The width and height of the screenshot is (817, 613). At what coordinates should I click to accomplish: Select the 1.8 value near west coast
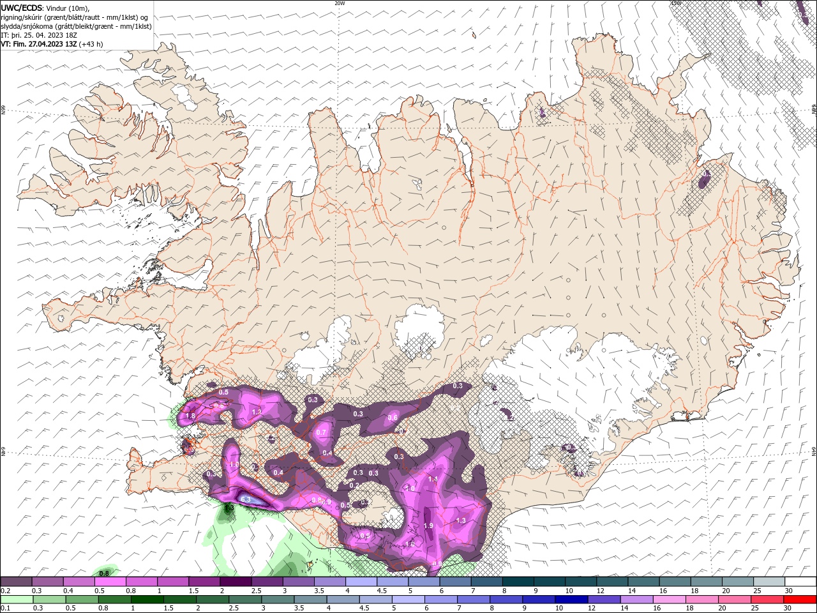pyautogui.click(x=190, y=416)
